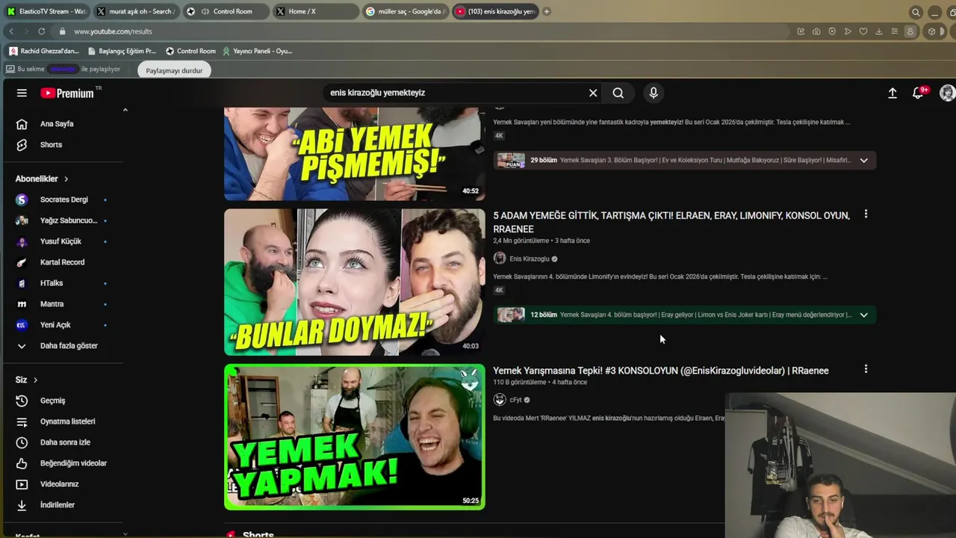Switch to the murat aşık oh Search tab

(x=136, y=11)
